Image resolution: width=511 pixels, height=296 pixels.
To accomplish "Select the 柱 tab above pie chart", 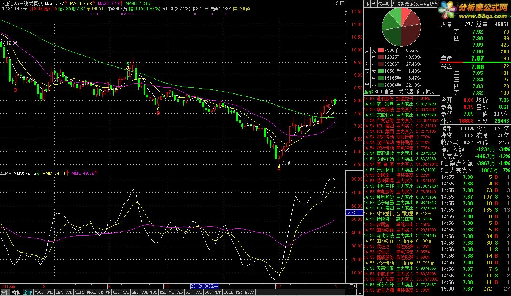I will [x=367, y=4].
